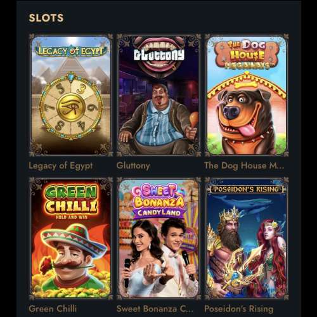This screenshot has width=317, height=317.
Task: Click the "Legacy of Egypt" title text
Action: 61,166
